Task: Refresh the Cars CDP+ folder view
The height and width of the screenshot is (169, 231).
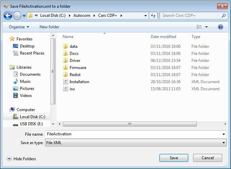Action: tap(153, 15)
